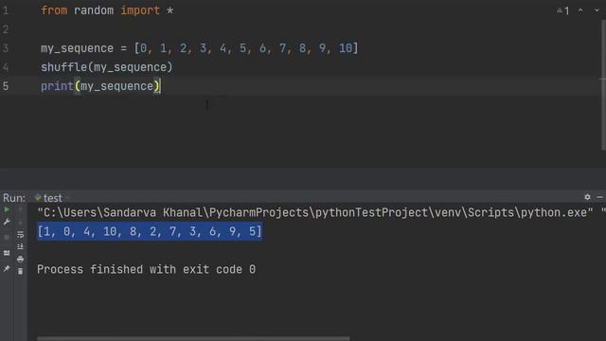
Task: Click 'from random import *' code line
Action: click(x=107, y=10)
